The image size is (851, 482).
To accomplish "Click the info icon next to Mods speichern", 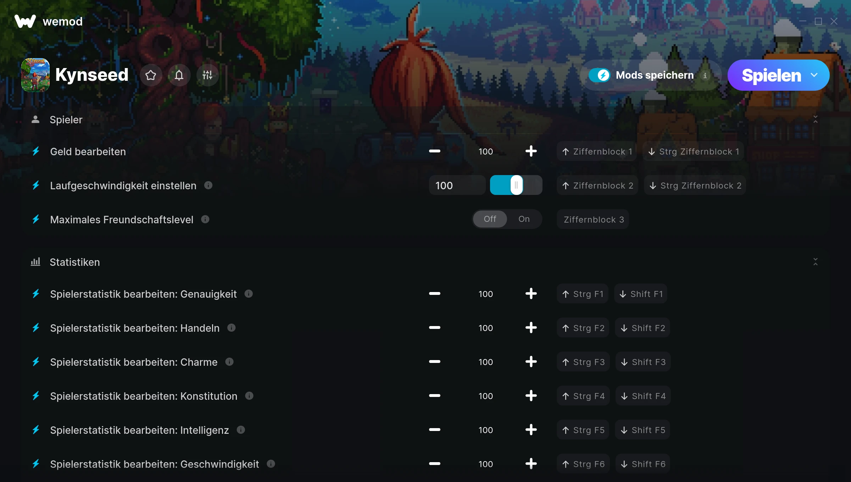I will (x=705, y=75).
